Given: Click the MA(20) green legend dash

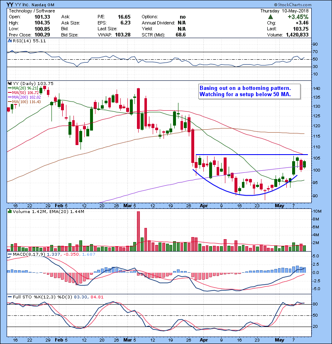Looking at the screenshot, I should click(10, 88).
